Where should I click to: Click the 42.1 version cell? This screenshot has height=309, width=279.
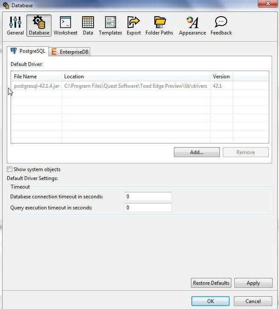(222, 86)
